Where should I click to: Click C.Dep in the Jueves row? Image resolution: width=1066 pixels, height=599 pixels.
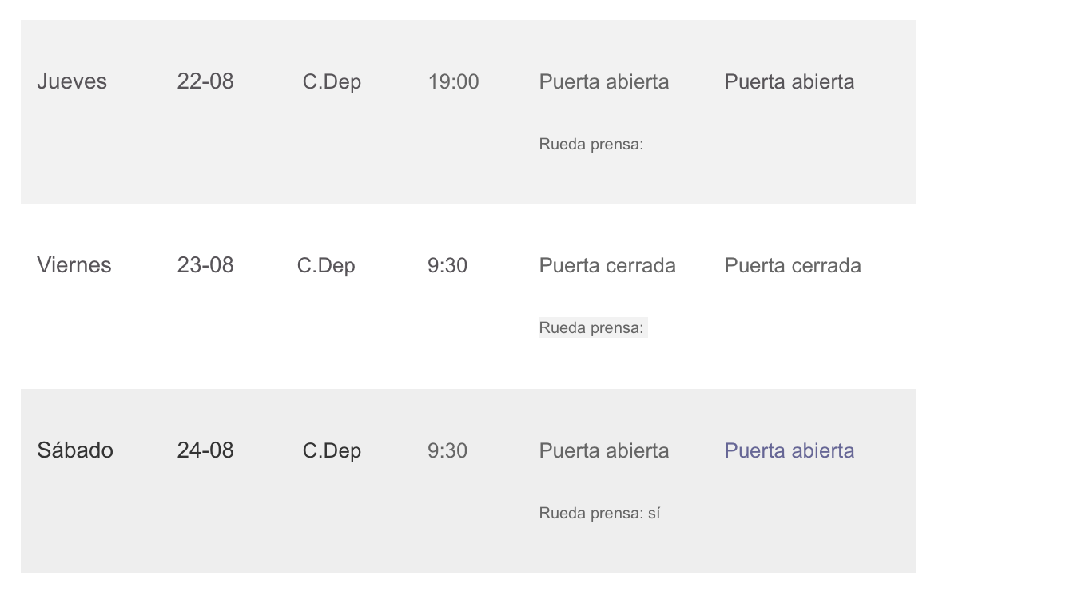click(x=332, y=82)
